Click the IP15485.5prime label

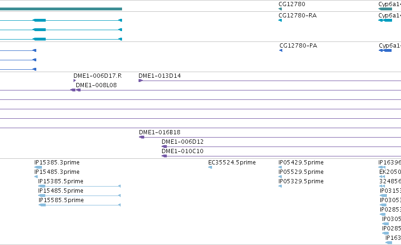click(x=61, y=191)
